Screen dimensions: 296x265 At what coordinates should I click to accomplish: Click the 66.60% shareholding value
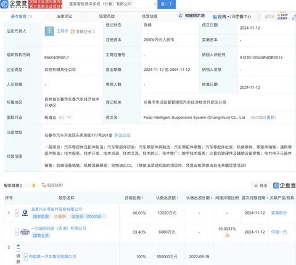click(x=139, y=213)
